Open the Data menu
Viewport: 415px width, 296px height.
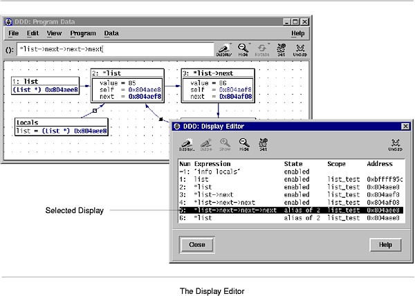tap(111, 33)
